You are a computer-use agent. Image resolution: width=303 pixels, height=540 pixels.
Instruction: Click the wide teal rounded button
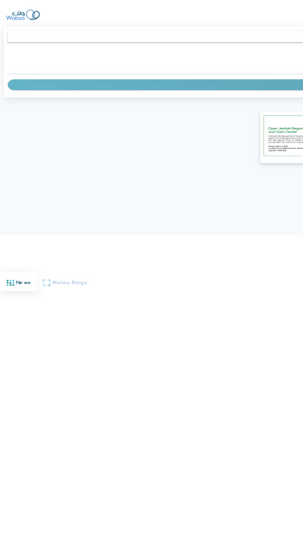coord(155,85)
